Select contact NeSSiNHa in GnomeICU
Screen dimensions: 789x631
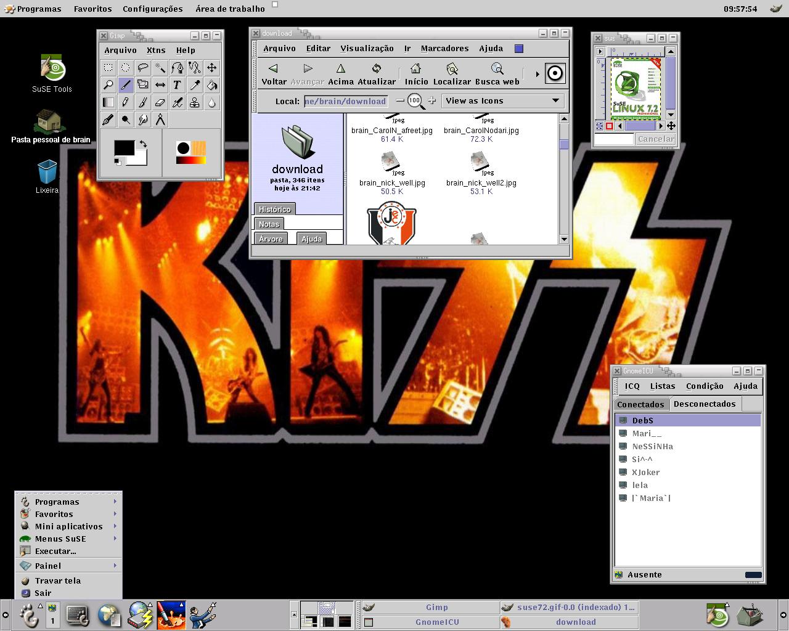(688, 446)
